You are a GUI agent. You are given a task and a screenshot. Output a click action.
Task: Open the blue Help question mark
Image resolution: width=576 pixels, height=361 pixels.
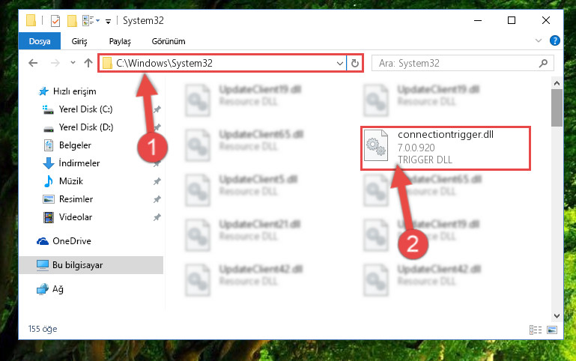(555, 40)
